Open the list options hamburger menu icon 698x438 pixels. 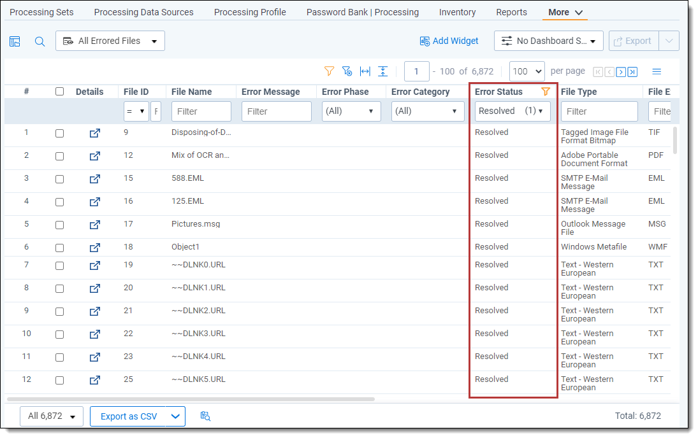pos(657,71)
